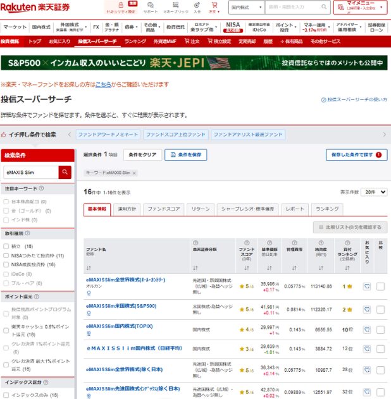Favorite eMAXIS Slim S&P500 heart icon
The width and height of the screenshot is (391, 399).
point(367,310)
